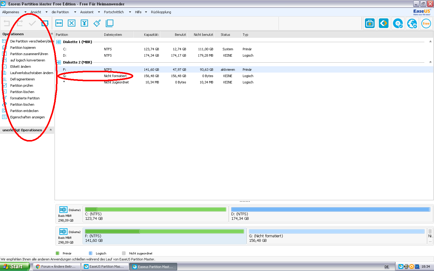The width and height of the screenshot is (434, 271).
Task: Open the toolbox first-aid kit icon
Action: (x=370, y=23)
